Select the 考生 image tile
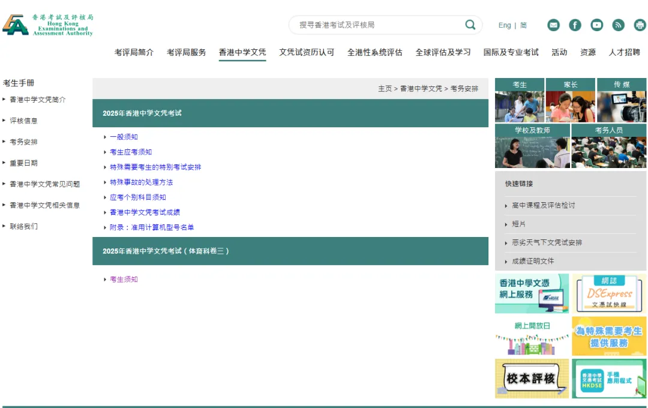The height and width of the screenshot is (408, 648). (x=520, y=100)
